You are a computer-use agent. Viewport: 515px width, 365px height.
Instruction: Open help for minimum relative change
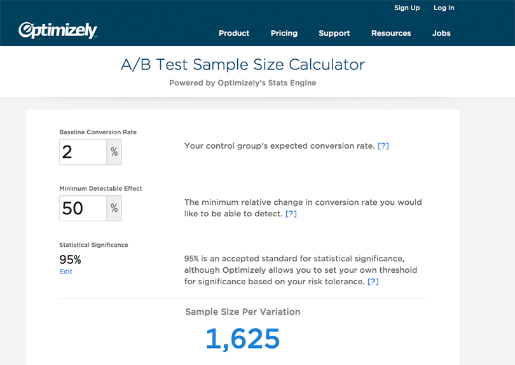coord(291,214)
